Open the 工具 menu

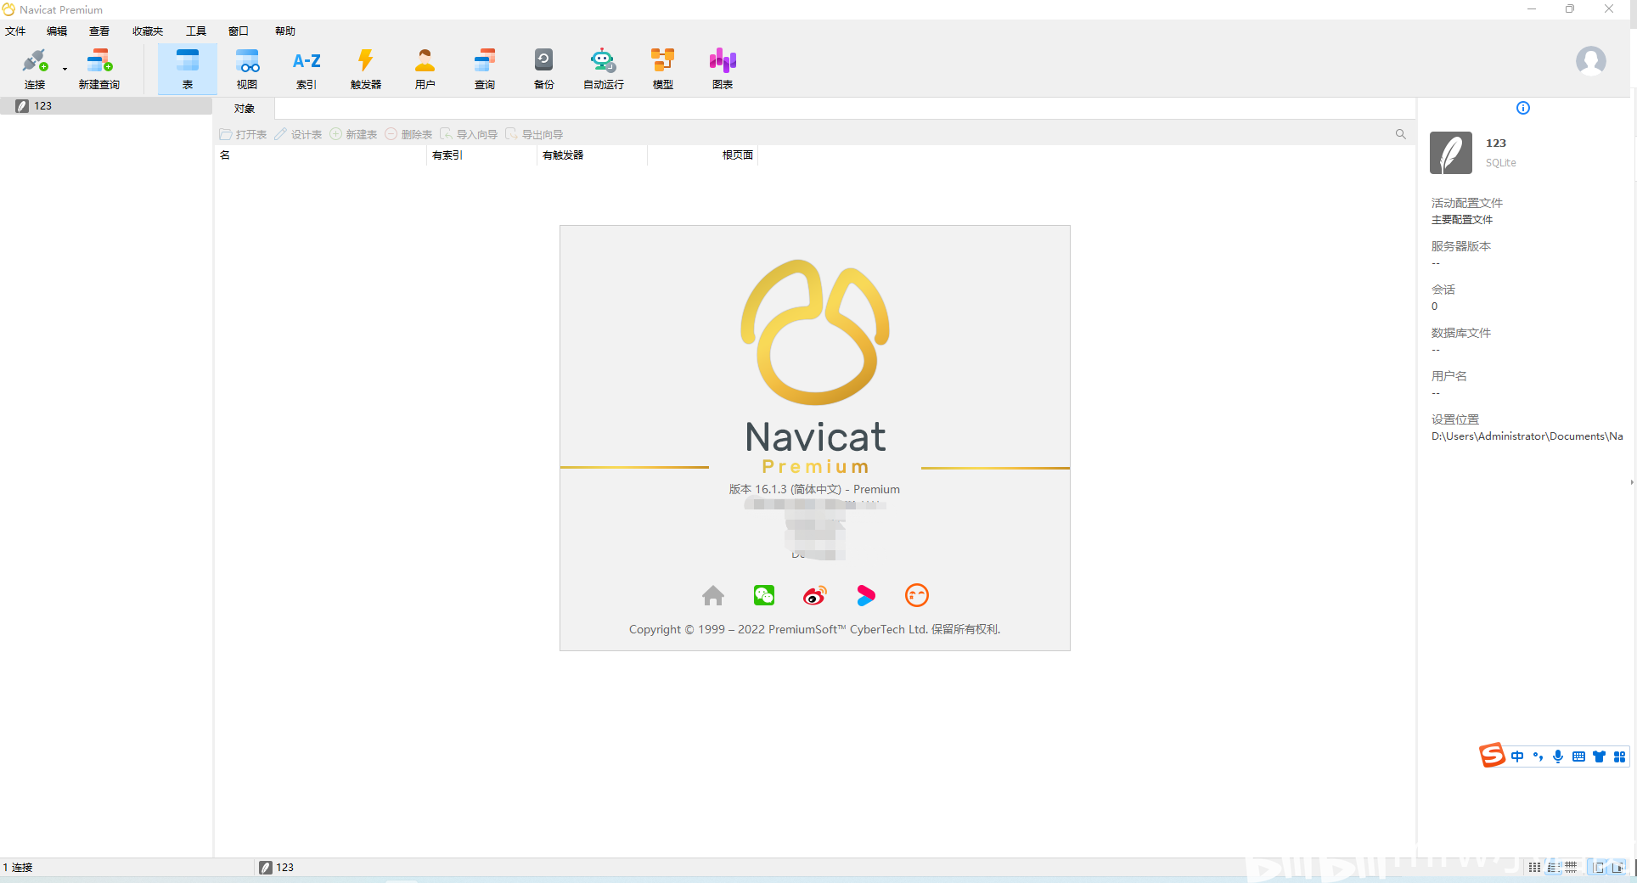coord(196,31)
